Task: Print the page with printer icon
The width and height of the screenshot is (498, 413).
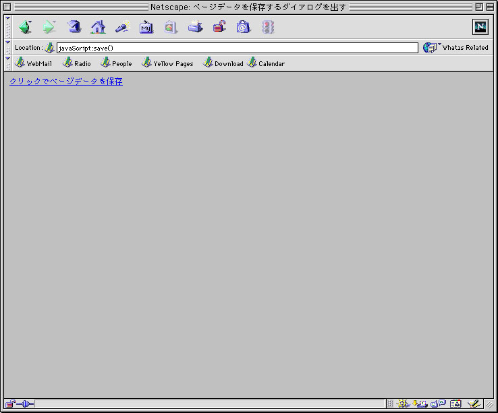Action: pyautogui.click(x=195, y=27)
